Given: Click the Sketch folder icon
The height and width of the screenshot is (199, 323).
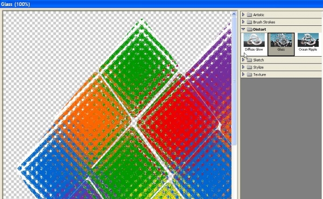Looking at the screenshot, I should coord(249,60).
